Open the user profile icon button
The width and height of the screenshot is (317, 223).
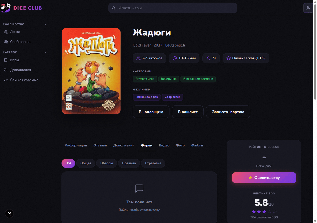[308, 8]
